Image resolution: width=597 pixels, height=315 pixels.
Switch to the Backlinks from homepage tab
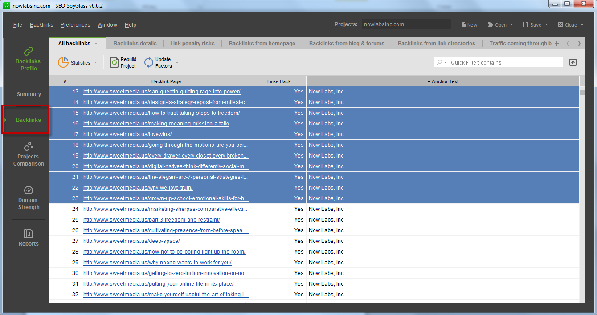tap(262, 44)
